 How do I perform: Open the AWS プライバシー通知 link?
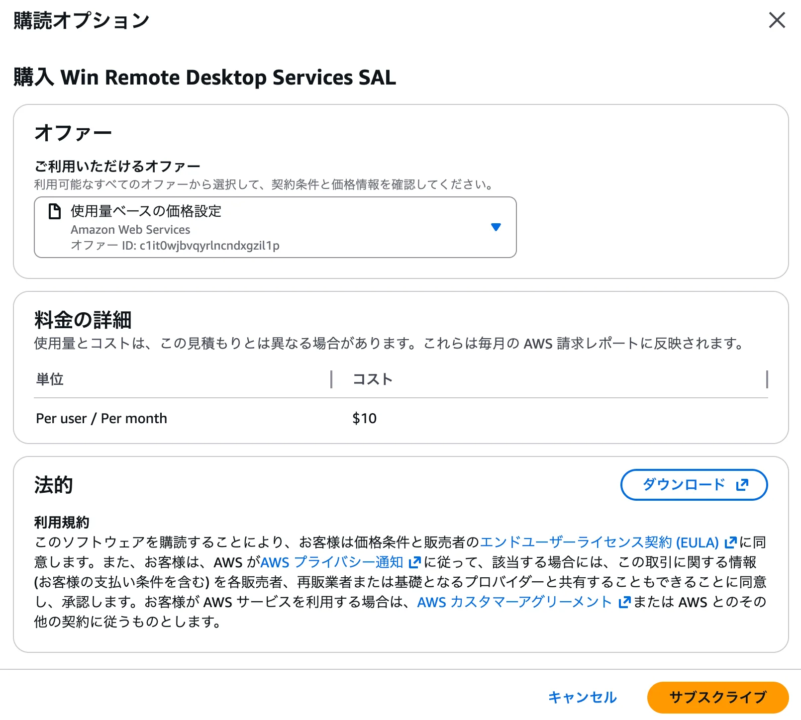coord(332,563)
